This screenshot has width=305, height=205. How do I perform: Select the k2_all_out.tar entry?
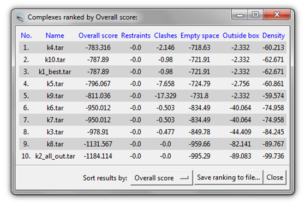tap(55, 156)
